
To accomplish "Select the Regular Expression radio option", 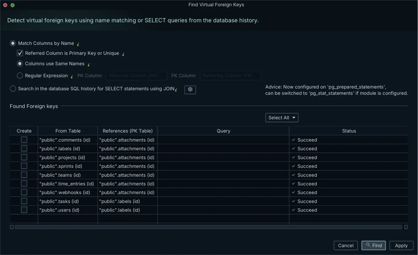I will click(x=20, y=76).
